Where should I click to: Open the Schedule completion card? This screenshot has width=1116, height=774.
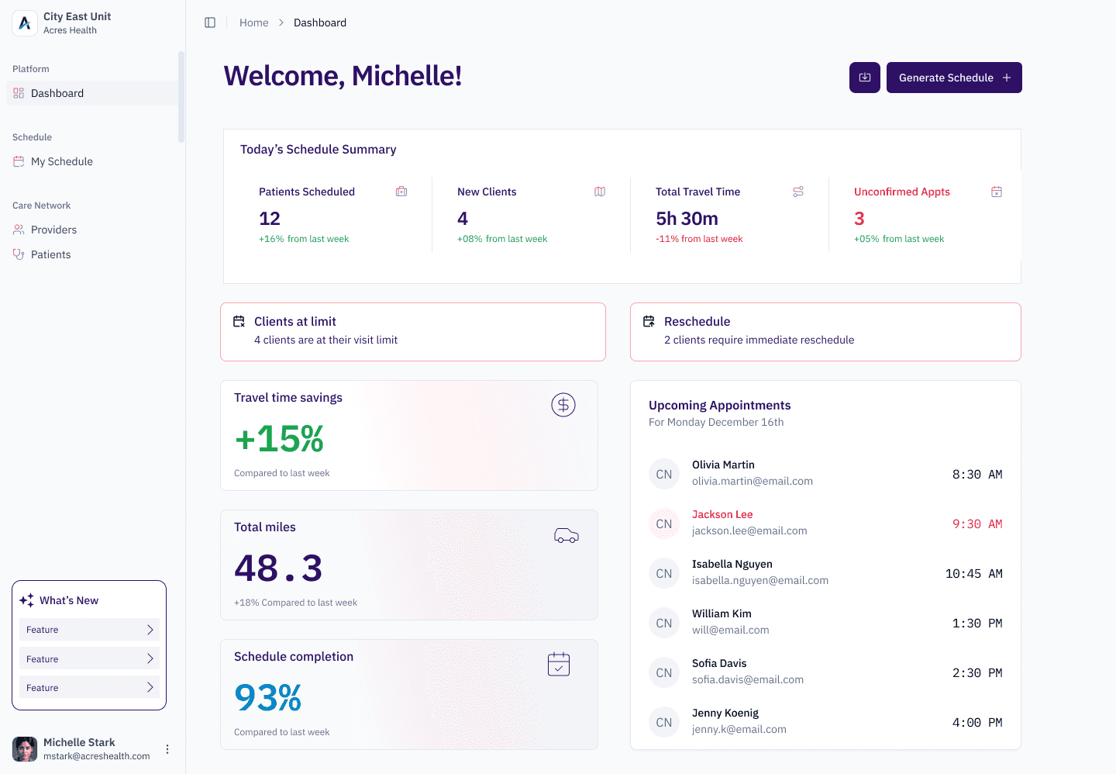click(x=409, y=694)
